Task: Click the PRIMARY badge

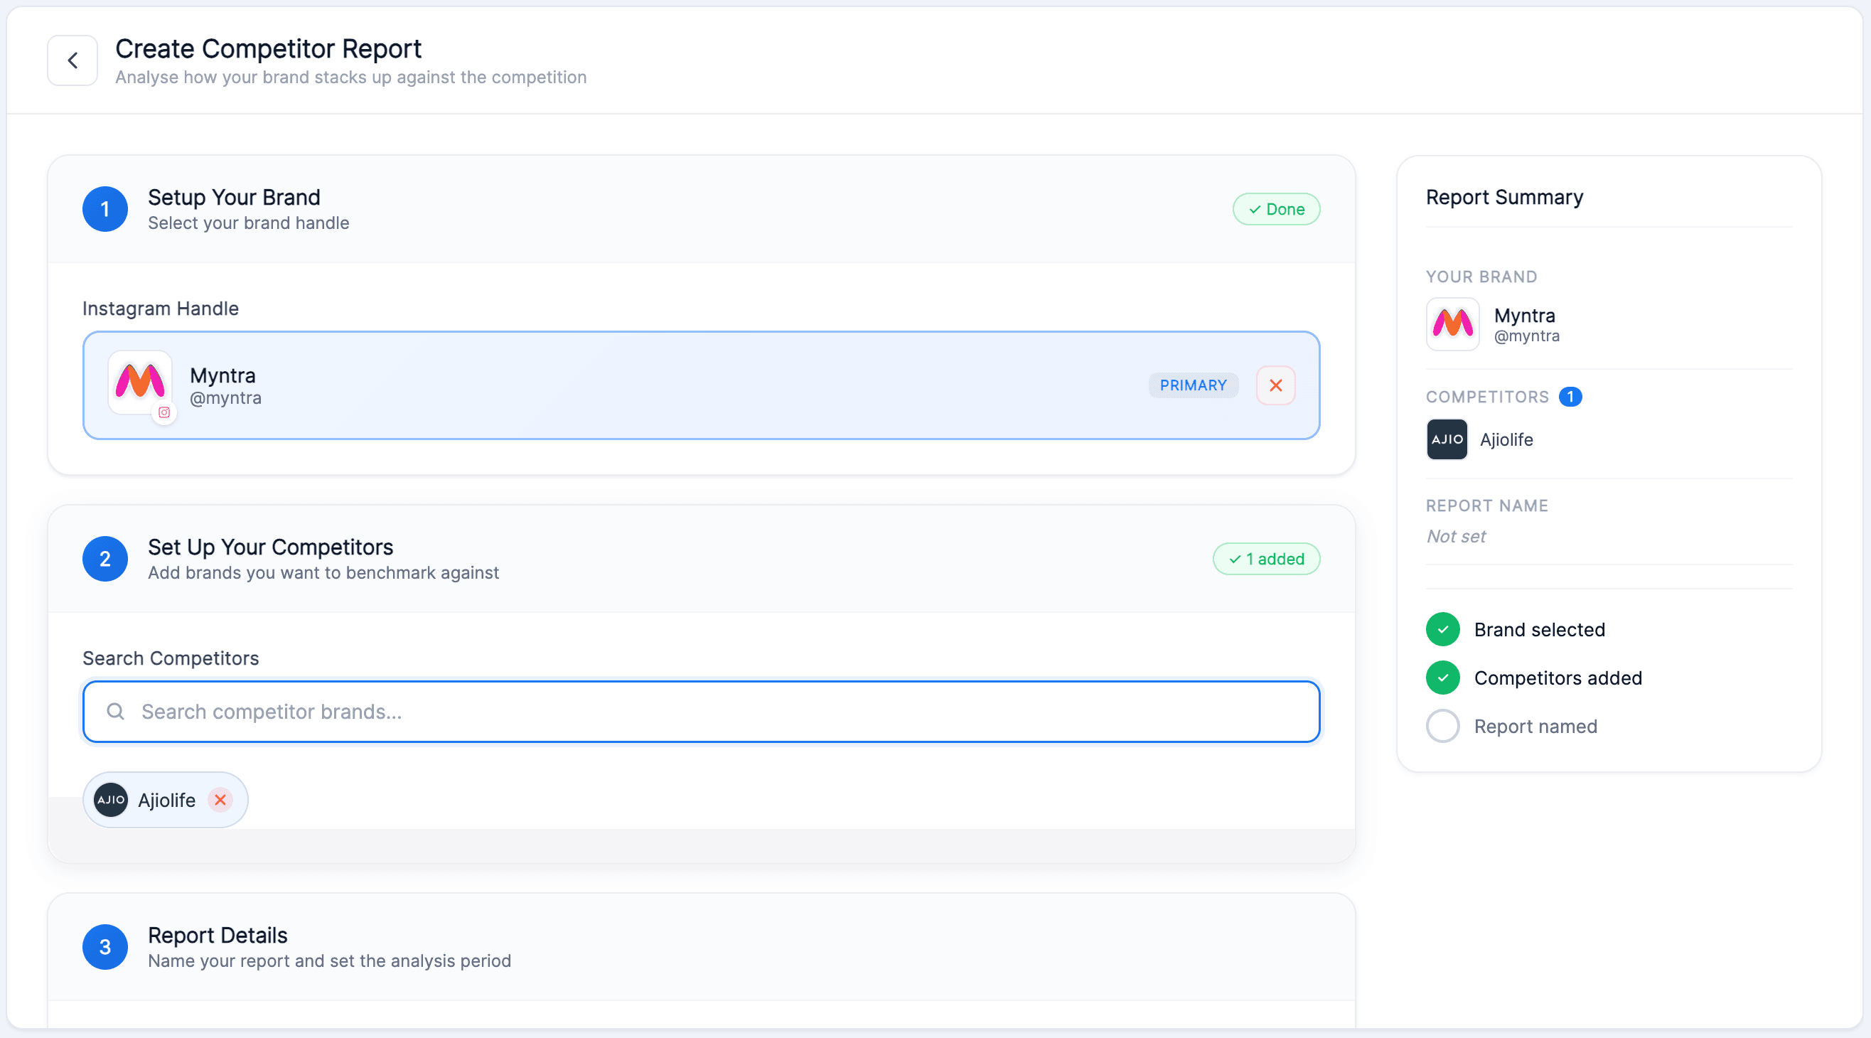Action: tap(1194, 385)
